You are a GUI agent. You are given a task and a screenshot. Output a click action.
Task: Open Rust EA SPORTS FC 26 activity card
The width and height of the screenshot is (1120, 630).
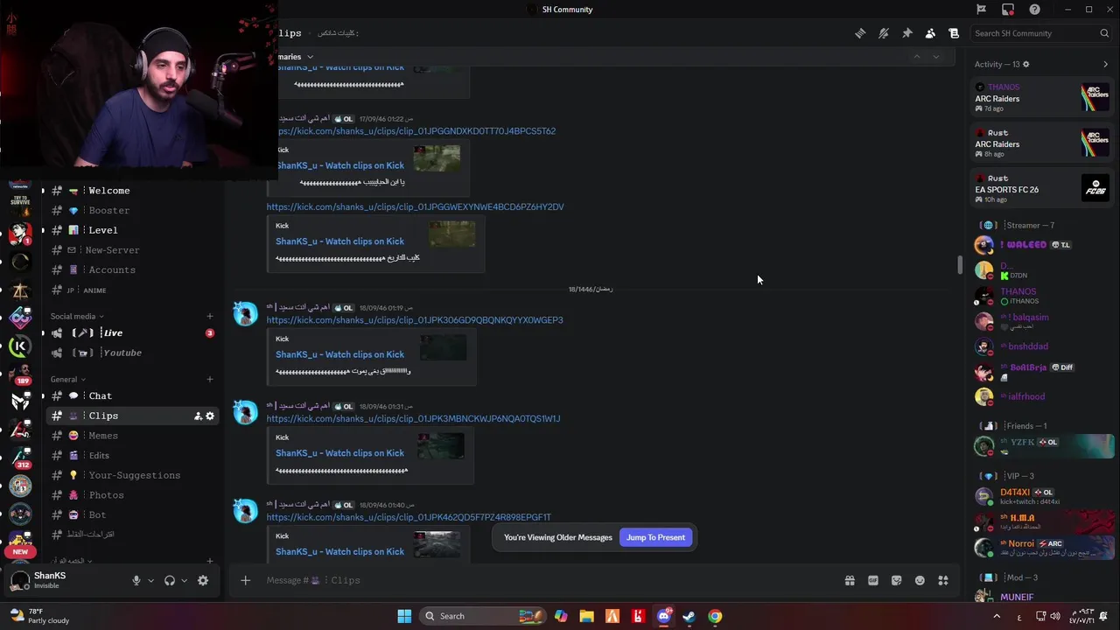click(x=1042, y=188)
